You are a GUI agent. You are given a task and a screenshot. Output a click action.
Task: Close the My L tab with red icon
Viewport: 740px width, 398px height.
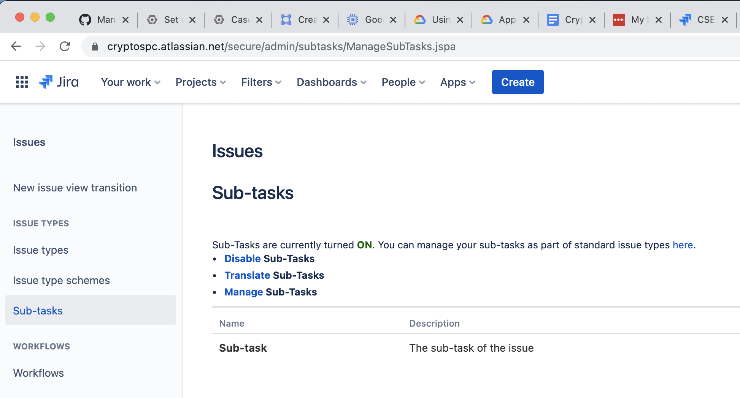click(x=659, y=20)
